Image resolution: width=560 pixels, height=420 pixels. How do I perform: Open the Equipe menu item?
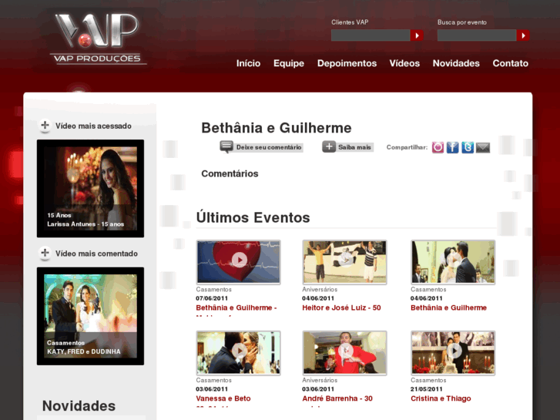[289, 63]
